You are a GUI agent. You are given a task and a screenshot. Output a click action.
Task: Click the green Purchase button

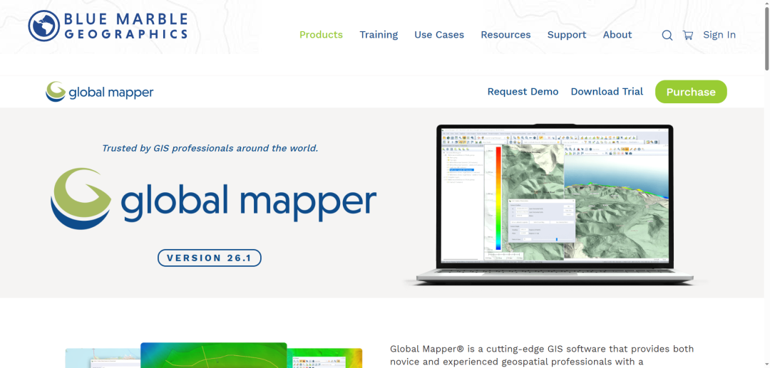point(691,92)
